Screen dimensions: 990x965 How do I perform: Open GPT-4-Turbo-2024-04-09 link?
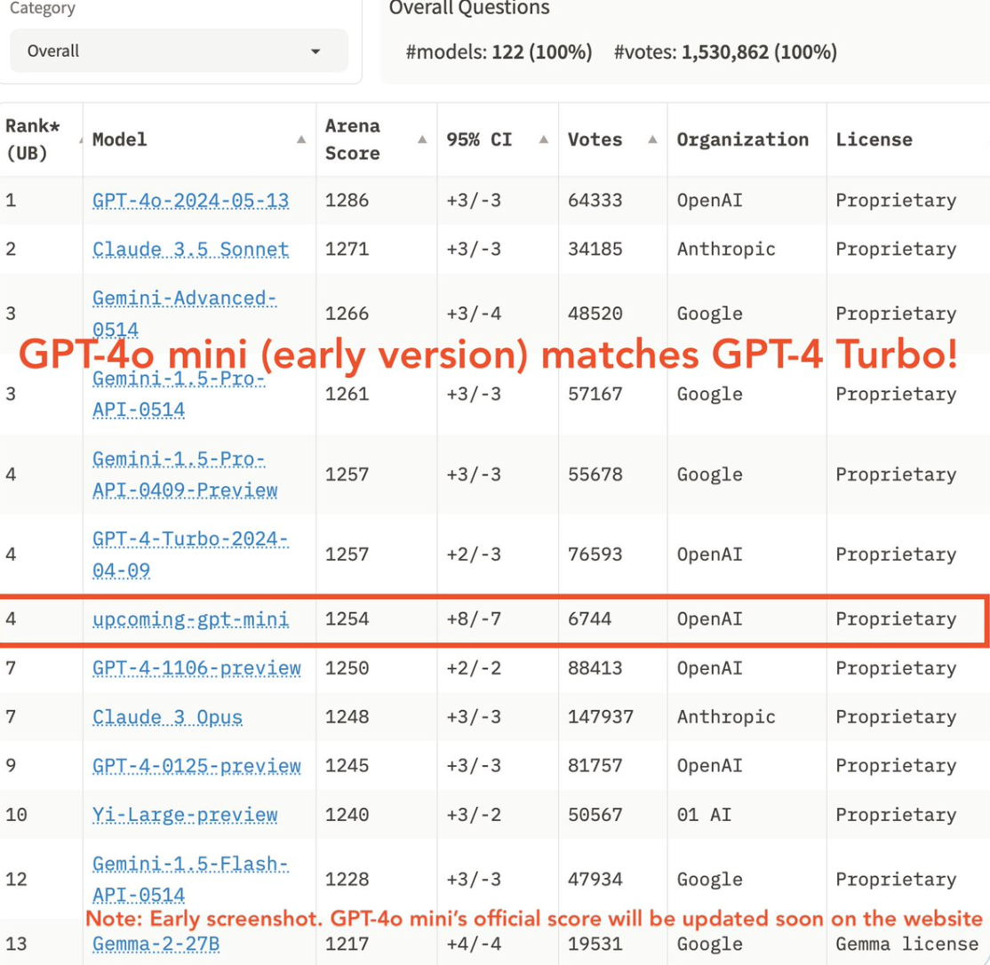(190, 554)
